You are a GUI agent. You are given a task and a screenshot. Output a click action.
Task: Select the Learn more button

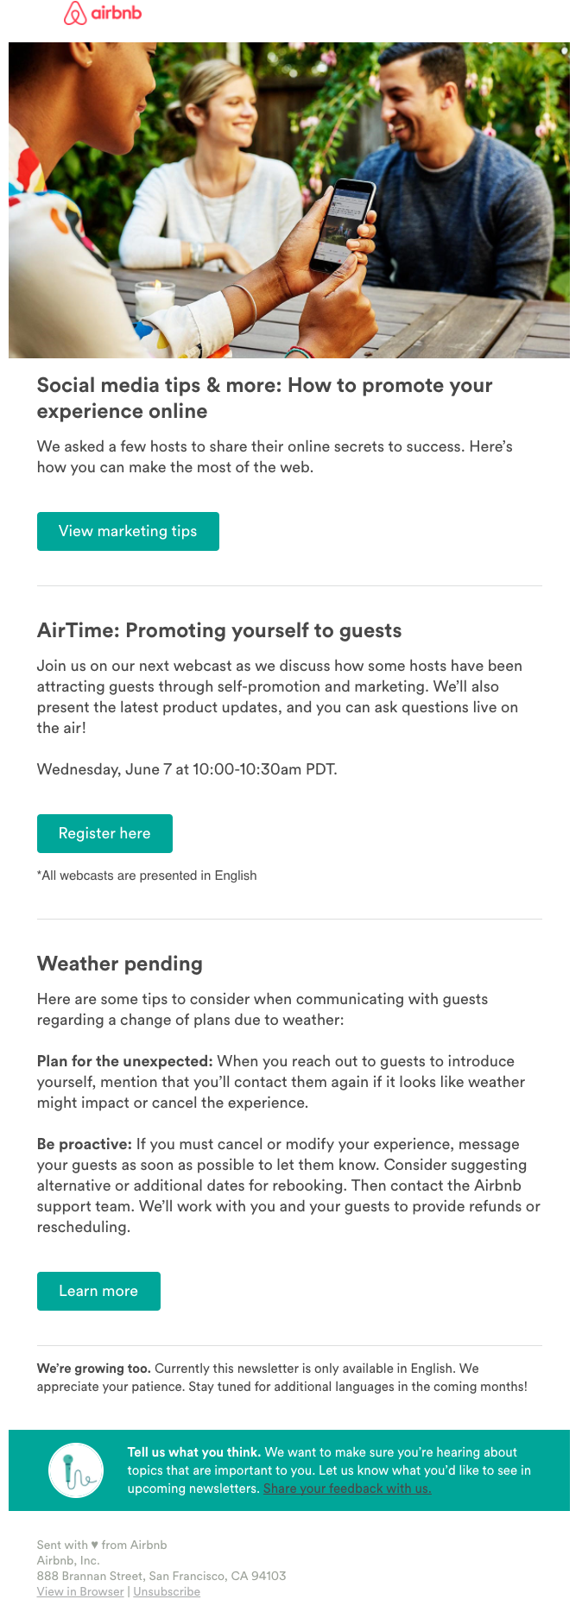(98, 1291)
